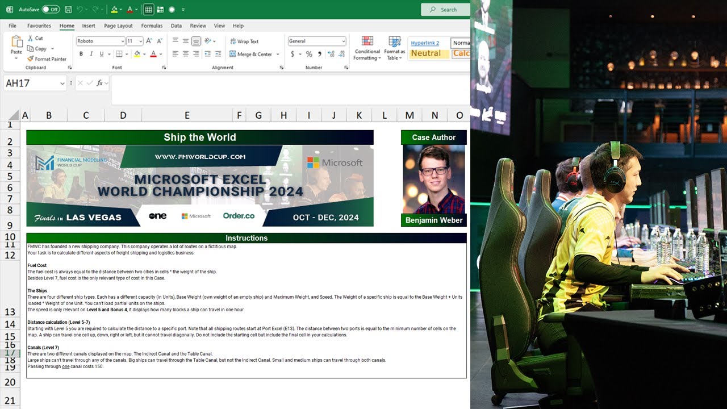Click the Format Painter brush
This screenshot has width=727, height=409.
tap(30, 59)
